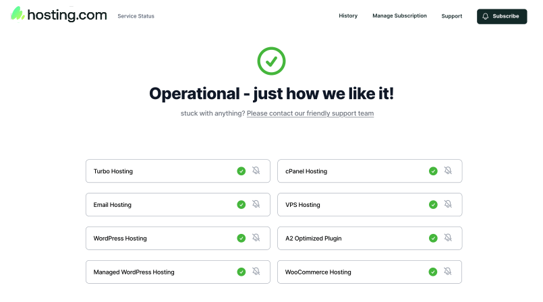Toggle notifications bell for WooCommerce Hosting

tap(448, 272)
